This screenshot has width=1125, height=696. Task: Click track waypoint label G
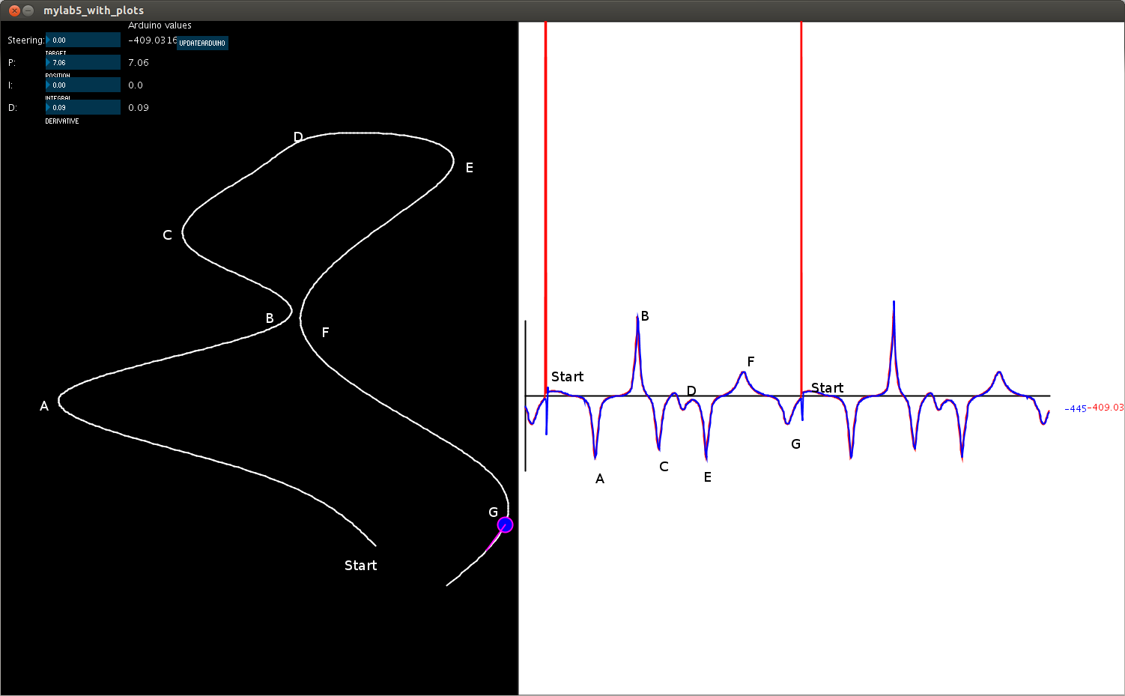pyautogui.click(x=493, y=512)
